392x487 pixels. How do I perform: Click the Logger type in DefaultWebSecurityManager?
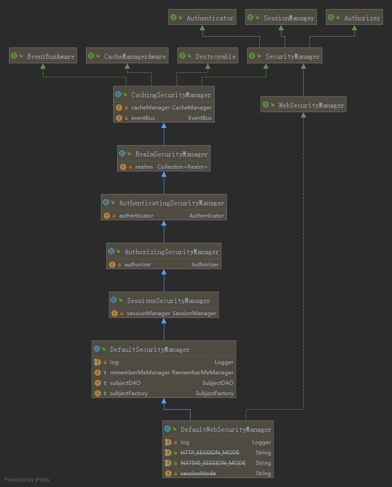click(x=262, y=442)
